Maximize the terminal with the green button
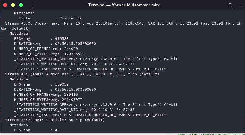Viewport: 245px width, 135px height. click(21, 5)
